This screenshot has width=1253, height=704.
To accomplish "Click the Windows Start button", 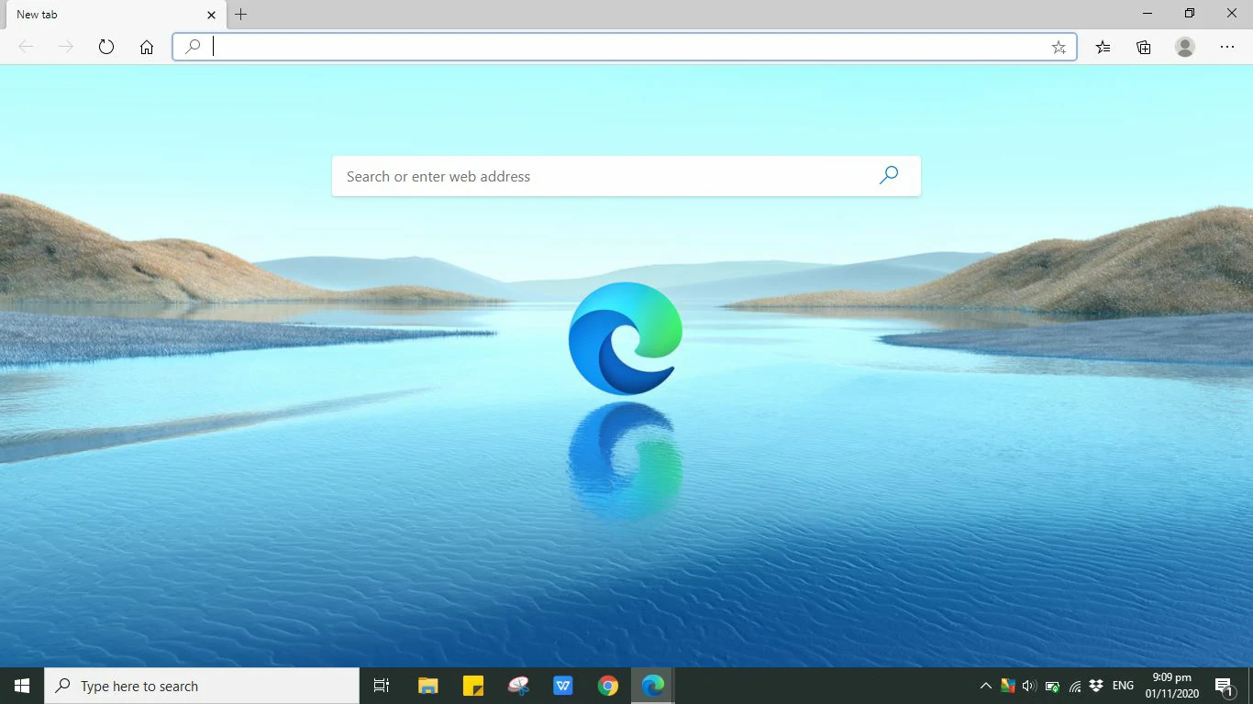I will pyautogui.click(x=22, y=686).
